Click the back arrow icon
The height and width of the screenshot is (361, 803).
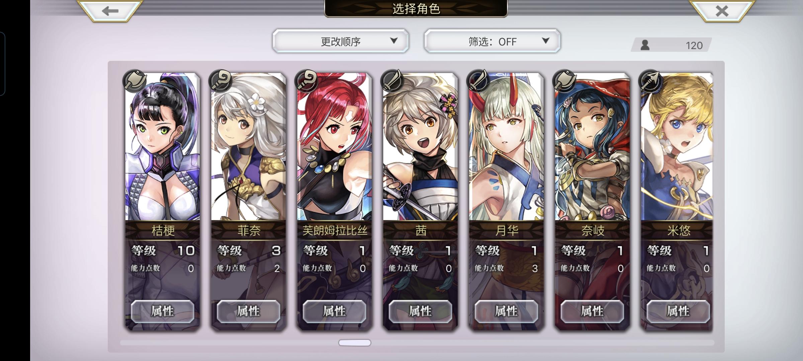pos(110,11)
